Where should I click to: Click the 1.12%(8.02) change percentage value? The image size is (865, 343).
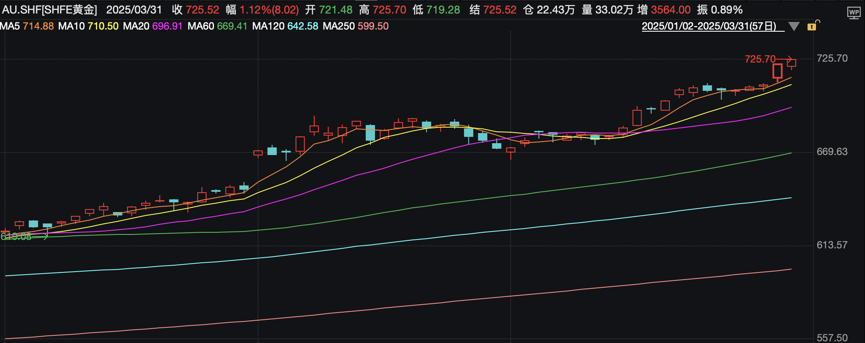(269, 10)
